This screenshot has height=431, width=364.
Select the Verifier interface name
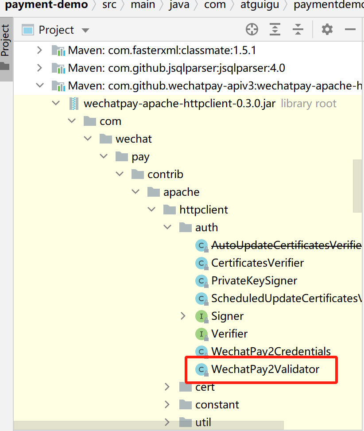(x=229, y=334)
